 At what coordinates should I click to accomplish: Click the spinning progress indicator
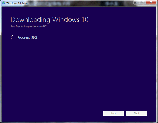[x=12, y=37]
